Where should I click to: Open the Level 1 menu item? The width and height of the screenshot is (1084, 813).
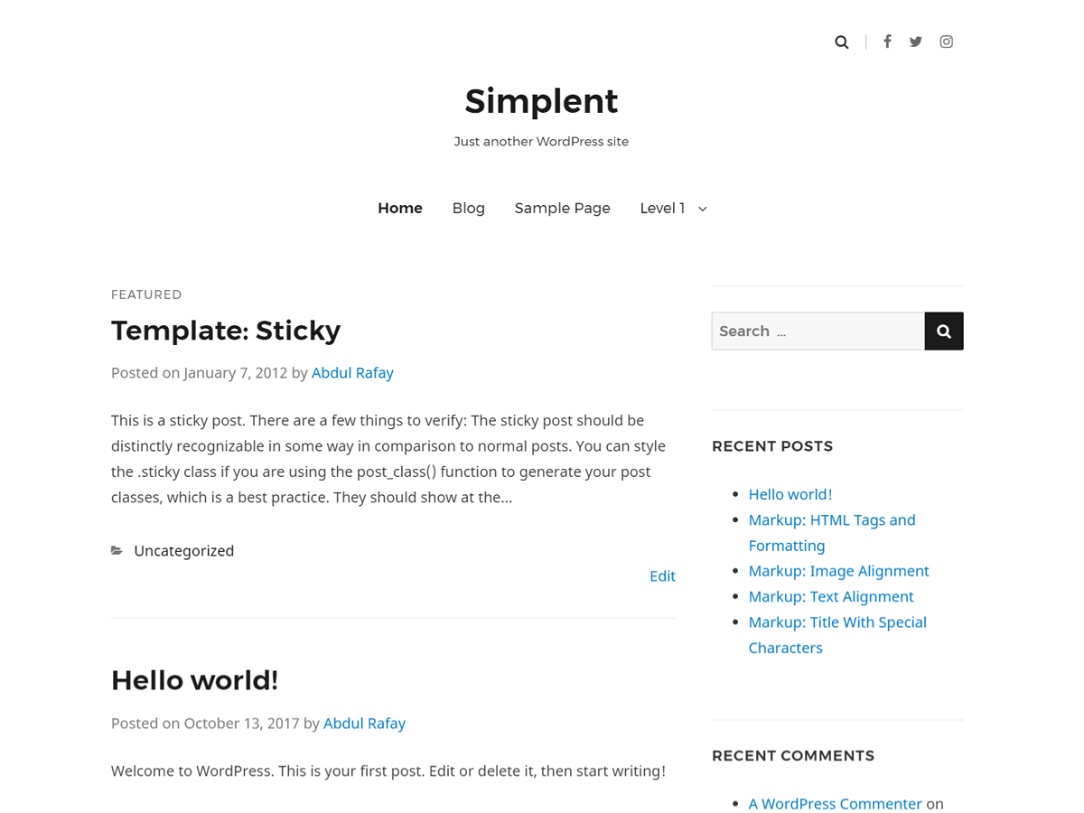coord(662,208)
